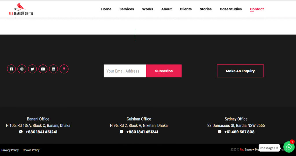Screen dimensions: 296x156
Task: Open the Facebook social icon
Action: click(11, 69)
